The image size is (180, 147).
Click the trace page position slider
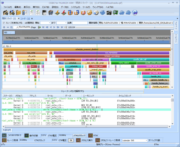tap(124, 27)
